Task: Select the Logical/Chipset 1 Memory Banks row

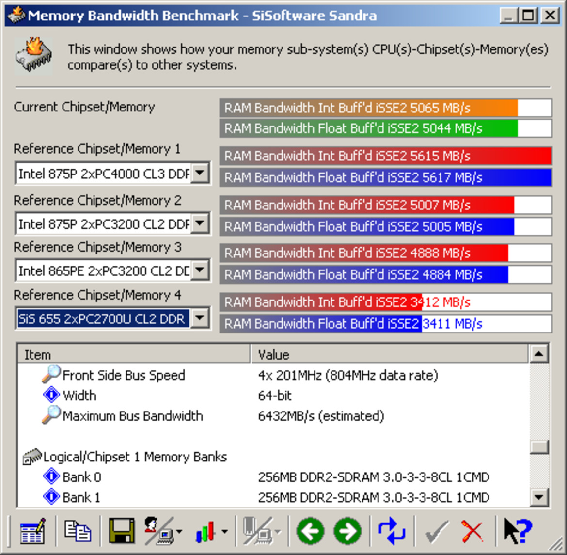Action: coord(135,457)
